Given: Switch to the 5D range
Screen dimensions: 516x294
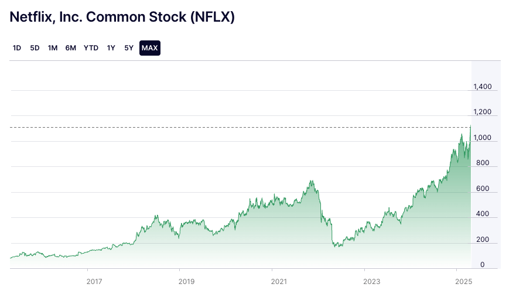Looking at the screenshot, I should pyautogui.click(x=35, y=48).
